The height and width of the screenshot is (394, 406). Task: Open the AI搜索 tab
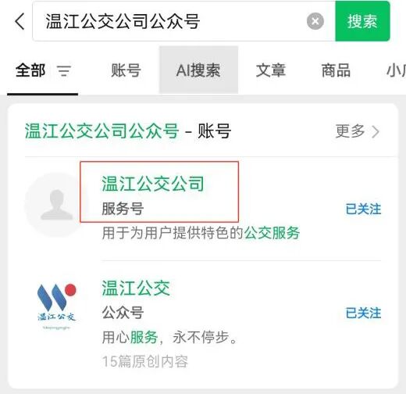click(198, 70)
